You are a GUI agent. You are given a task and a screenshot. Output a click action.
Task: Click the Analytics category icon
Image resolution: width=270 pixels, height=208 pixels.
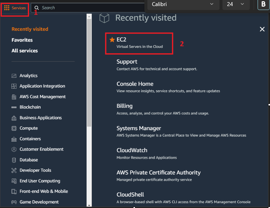coord(14,76)
